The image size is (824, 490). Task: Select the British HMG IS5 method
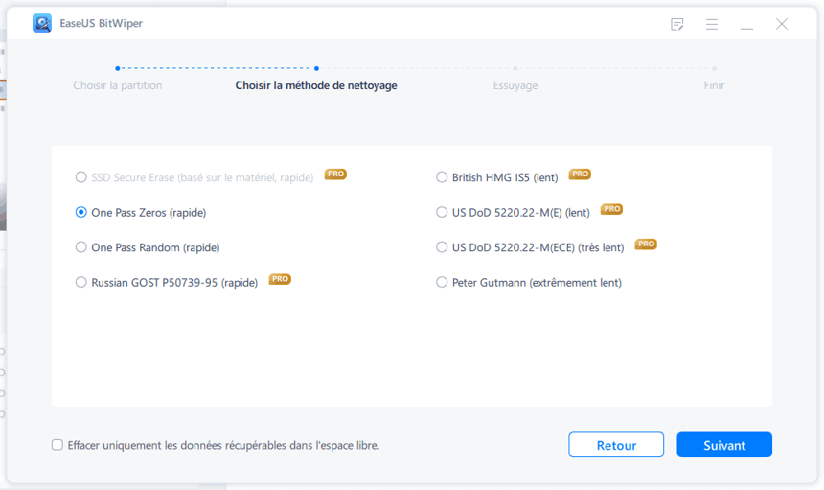pos(442,176)
